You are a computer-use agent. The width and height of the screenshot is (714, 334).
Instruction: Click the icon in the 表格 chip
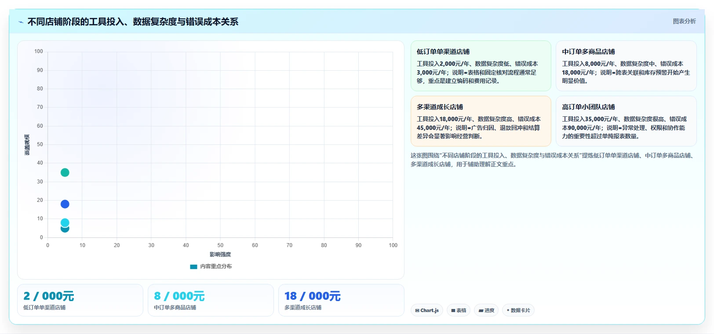453,310
